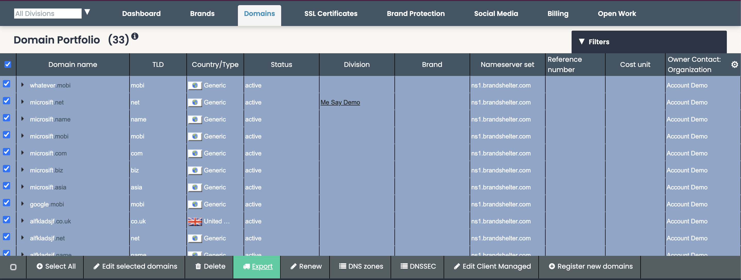Click plus icon for Register new domains
741x280 pixels.
point(552,266)
